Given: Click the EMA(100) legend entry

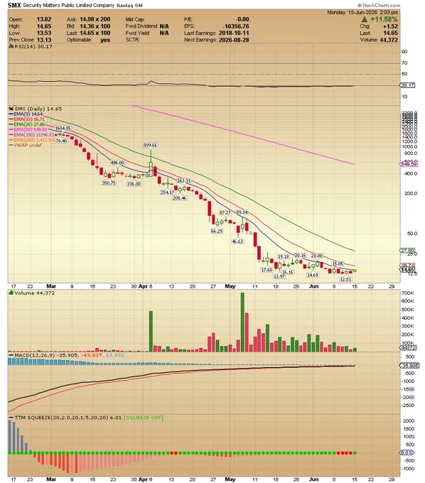Looking at the screenshot, I should pyautogui.click(x=32, y=135).
